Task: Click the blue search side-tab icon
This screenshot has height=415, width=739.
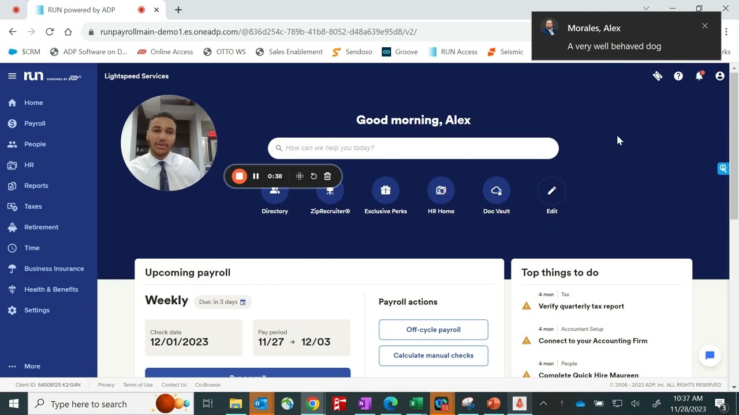Action: click(x=723, y=168)
